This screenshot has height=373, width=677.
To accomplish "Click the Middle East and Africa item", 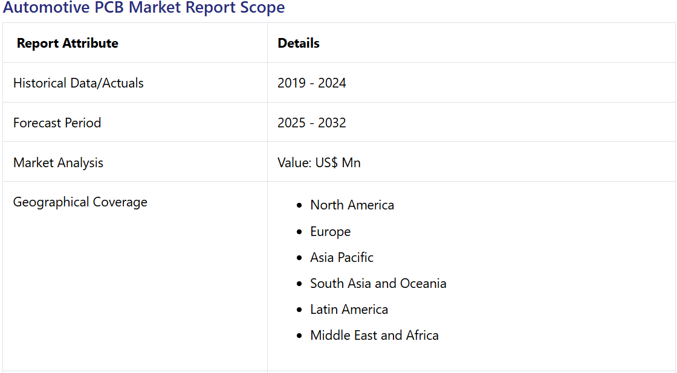I will click(374, 336).
